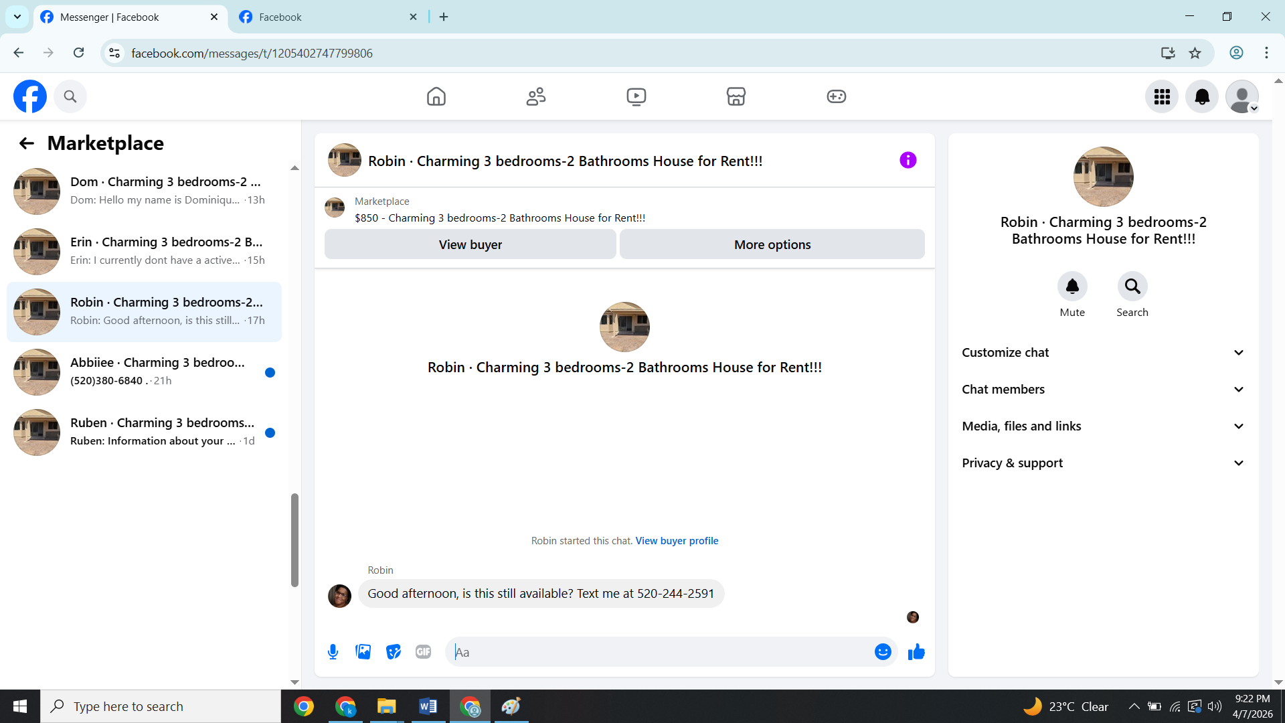Bookmark this page with the star icon

click(x=1195, y=53)
